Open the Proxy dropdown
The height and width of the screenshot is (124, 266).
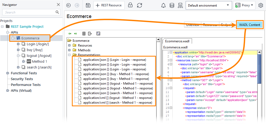coord(244,5)
